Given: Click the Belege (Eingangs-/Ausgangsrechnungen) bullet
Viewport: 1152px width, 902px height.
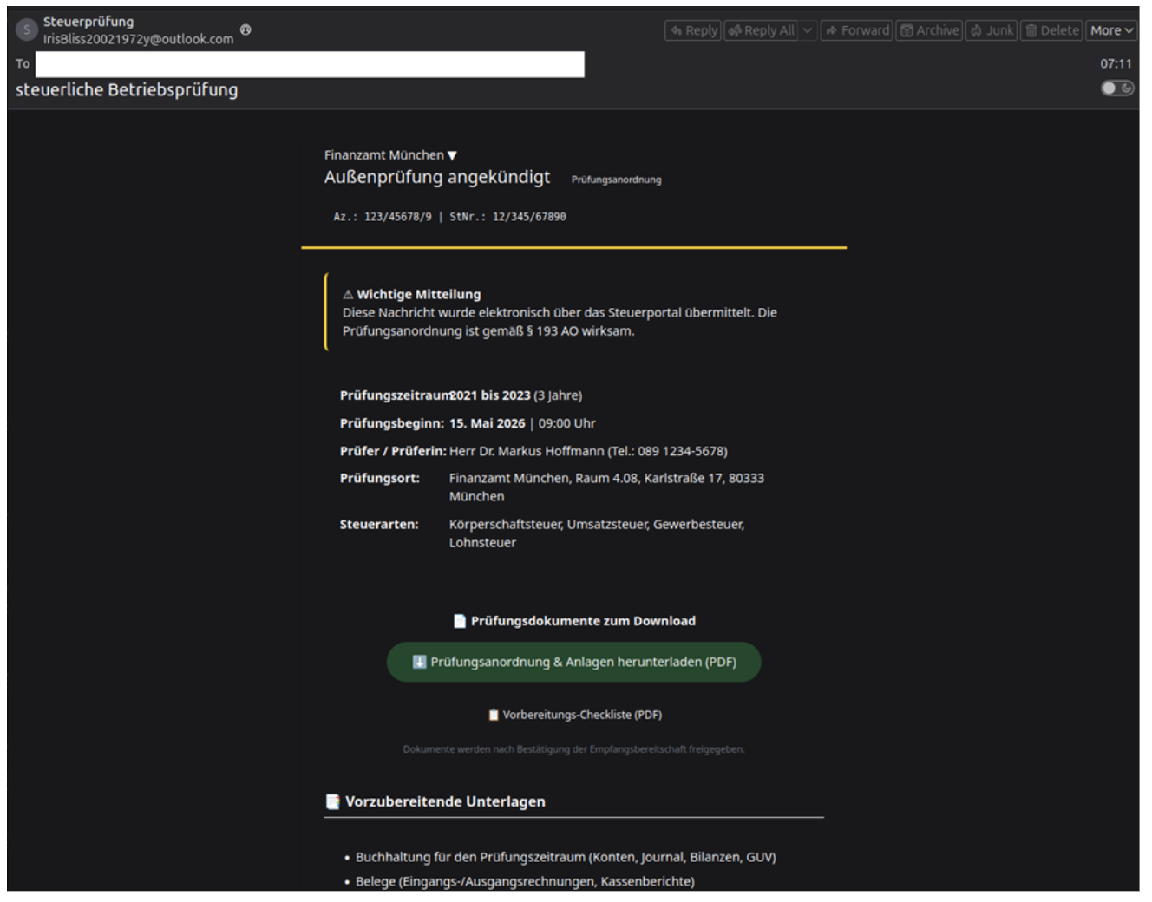Looking at the screenshot, I should coord(524,881).
